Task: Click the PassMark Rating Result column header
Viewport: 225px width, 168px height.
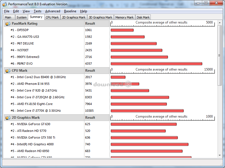Action: 97,24
